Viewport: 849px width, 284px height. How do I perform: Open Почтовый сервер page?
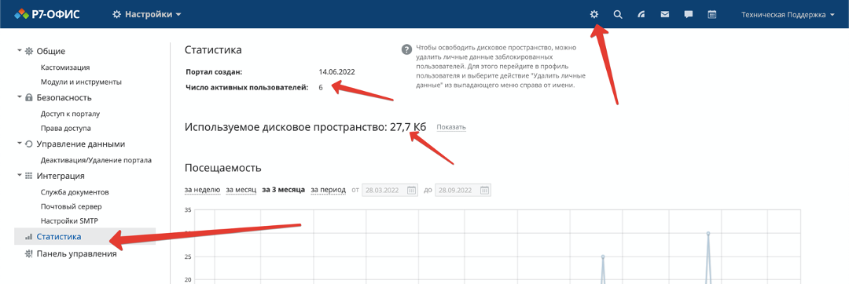[71, 206]
